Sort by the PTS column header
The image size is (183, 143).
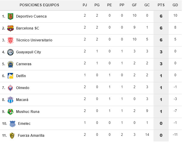click(161, 5)
